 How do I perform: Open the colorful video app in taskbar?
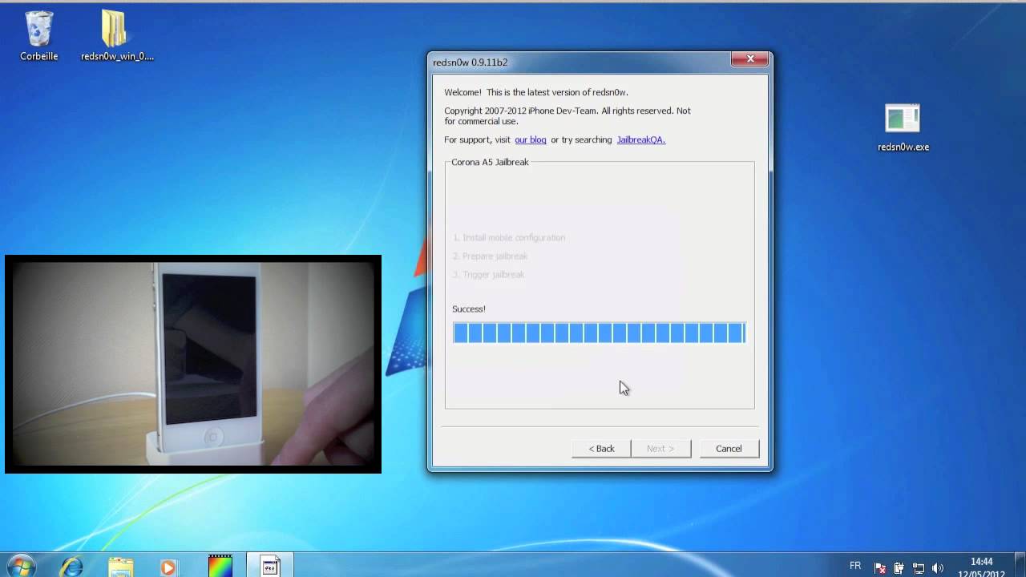220,566
